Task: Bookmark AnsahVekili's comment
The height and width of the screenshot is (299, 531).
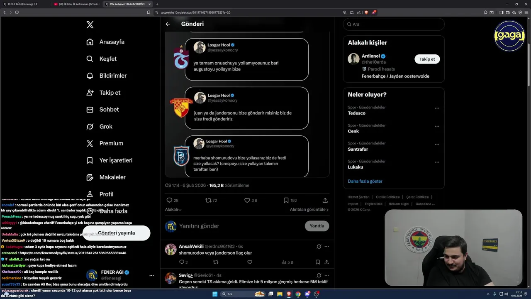Action: pyautogui.click(x=317, y=262)
